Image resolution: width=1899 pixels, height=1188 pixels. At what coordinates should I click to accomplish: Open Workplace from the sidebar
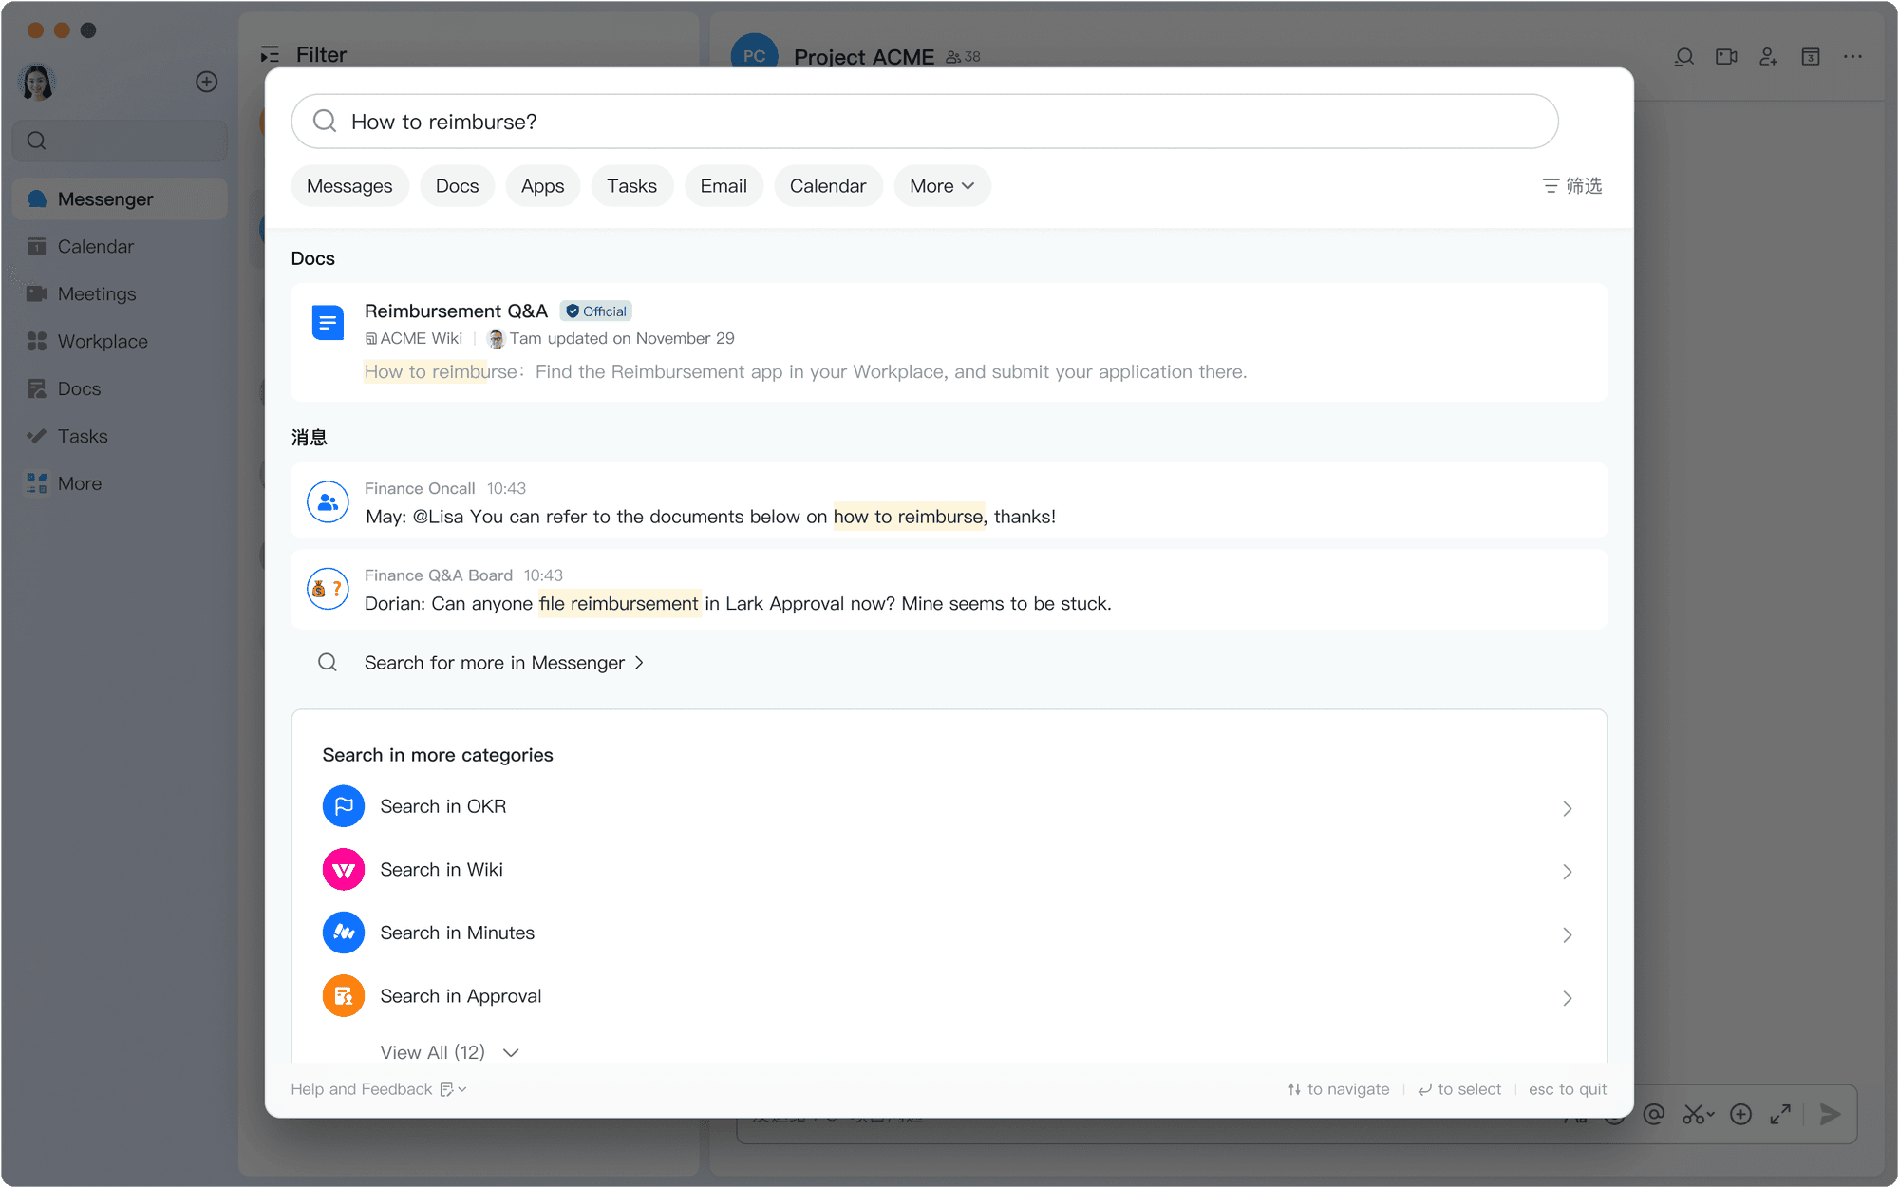click(x=102, y=341)
